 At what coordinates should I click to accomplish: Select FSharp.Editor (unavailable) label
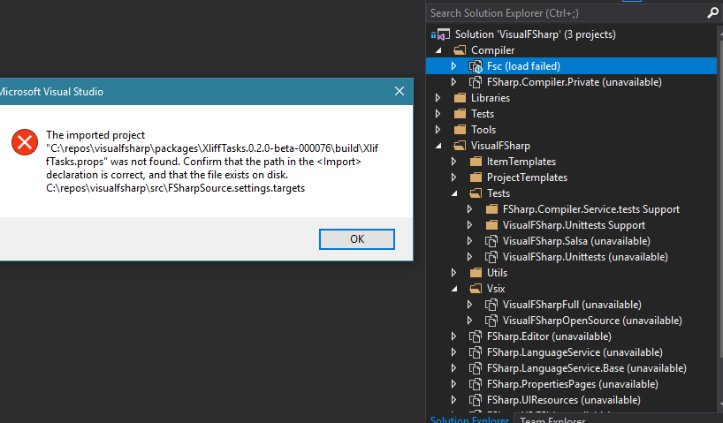pyautogui.click(x=549, y=336)
